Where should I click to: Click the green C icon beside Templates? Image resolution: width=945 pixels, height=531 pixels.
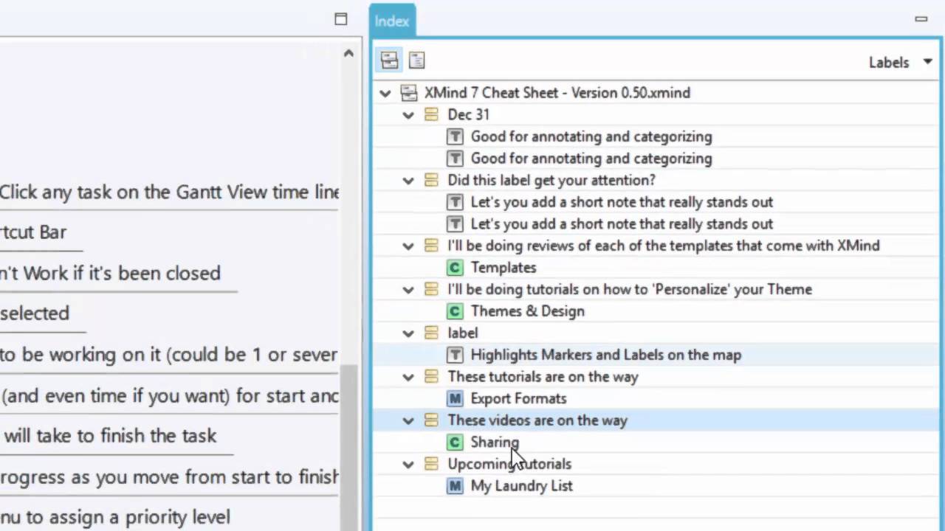[455, 268]
